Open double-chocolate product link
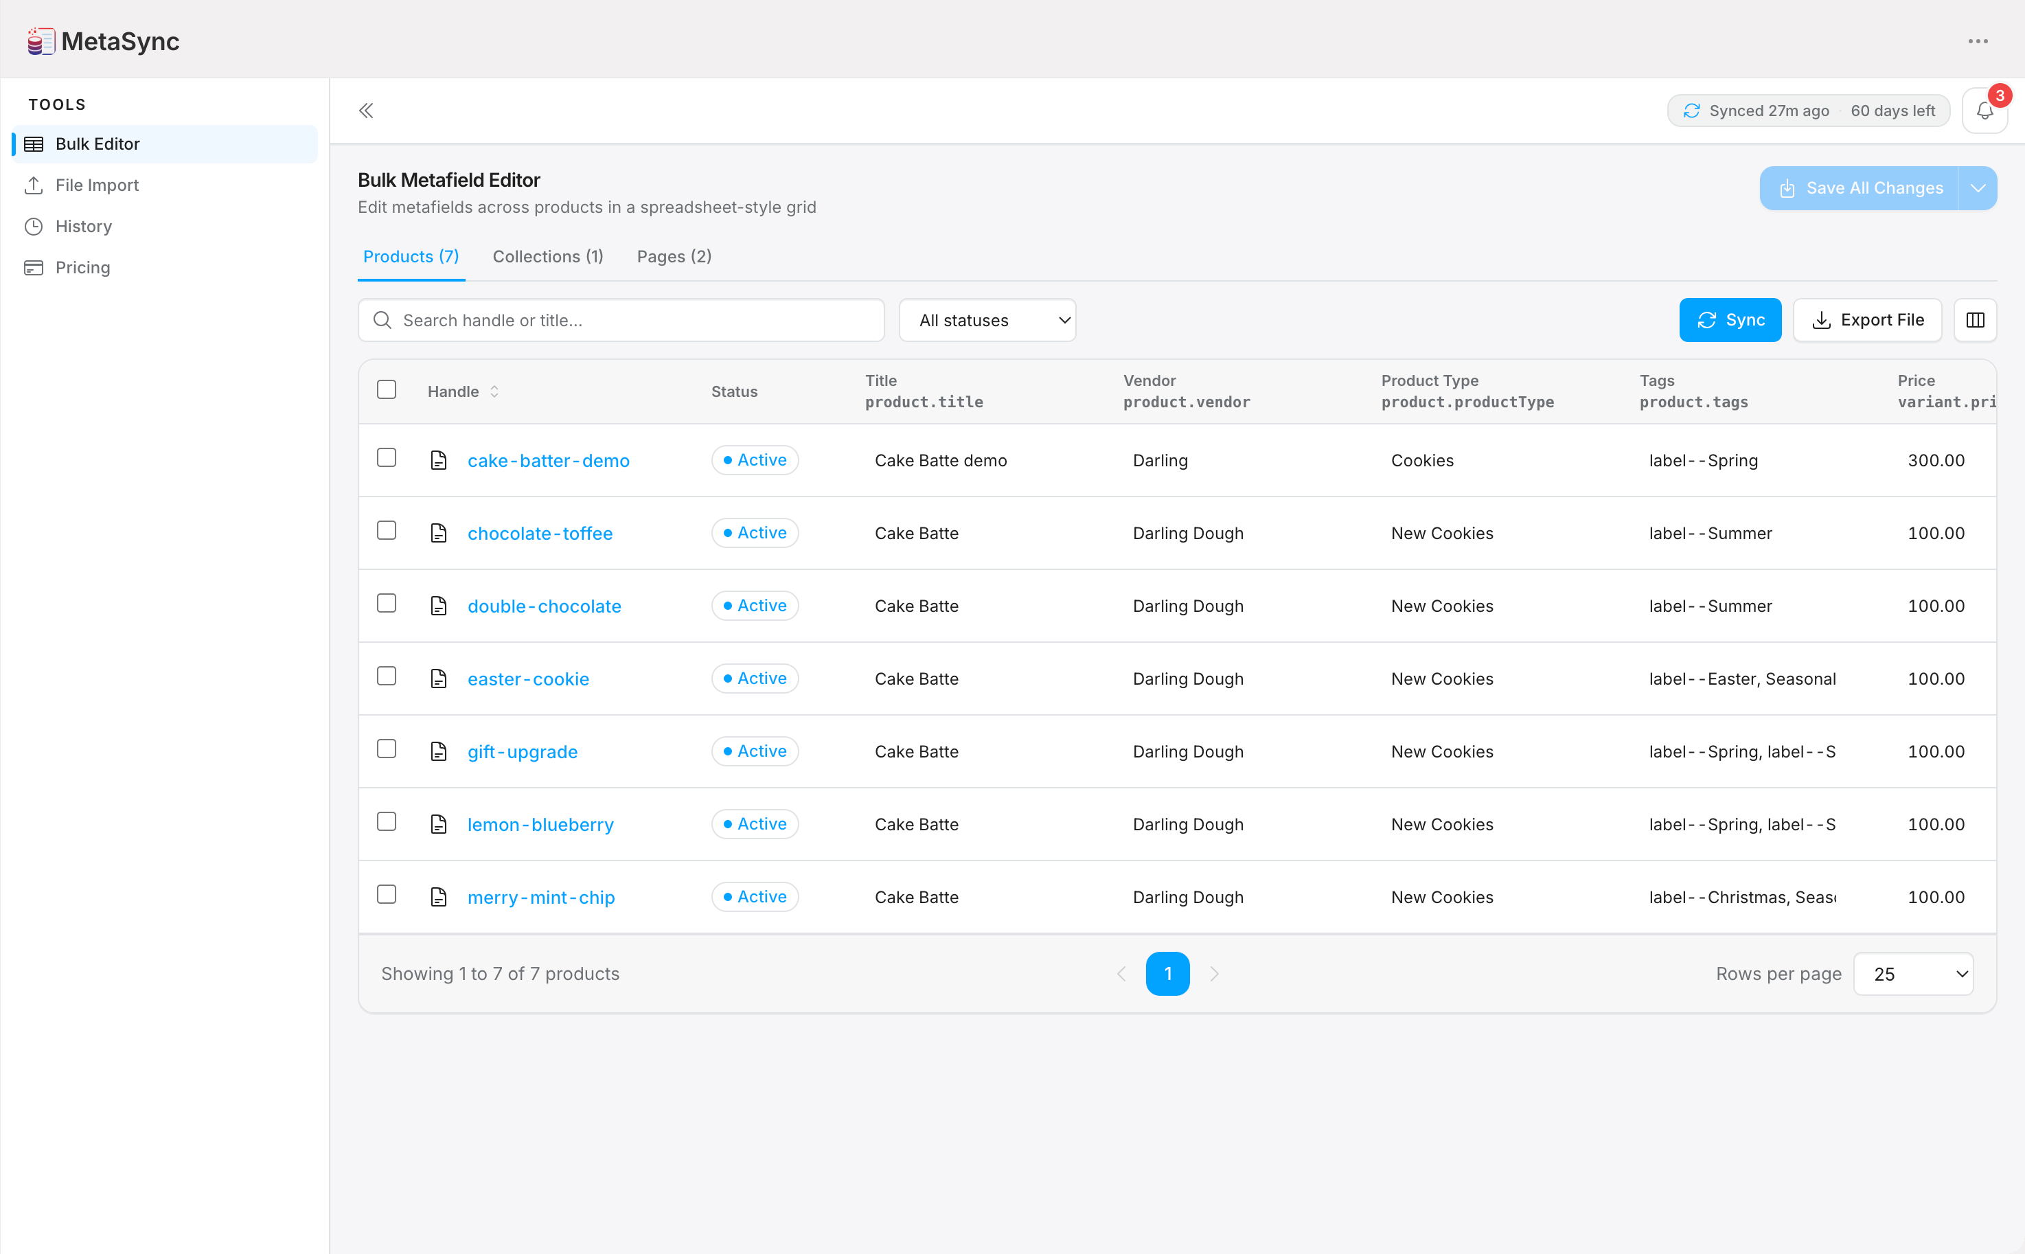The width and height of the screenshot is (2025, 1254). [544, 606]
